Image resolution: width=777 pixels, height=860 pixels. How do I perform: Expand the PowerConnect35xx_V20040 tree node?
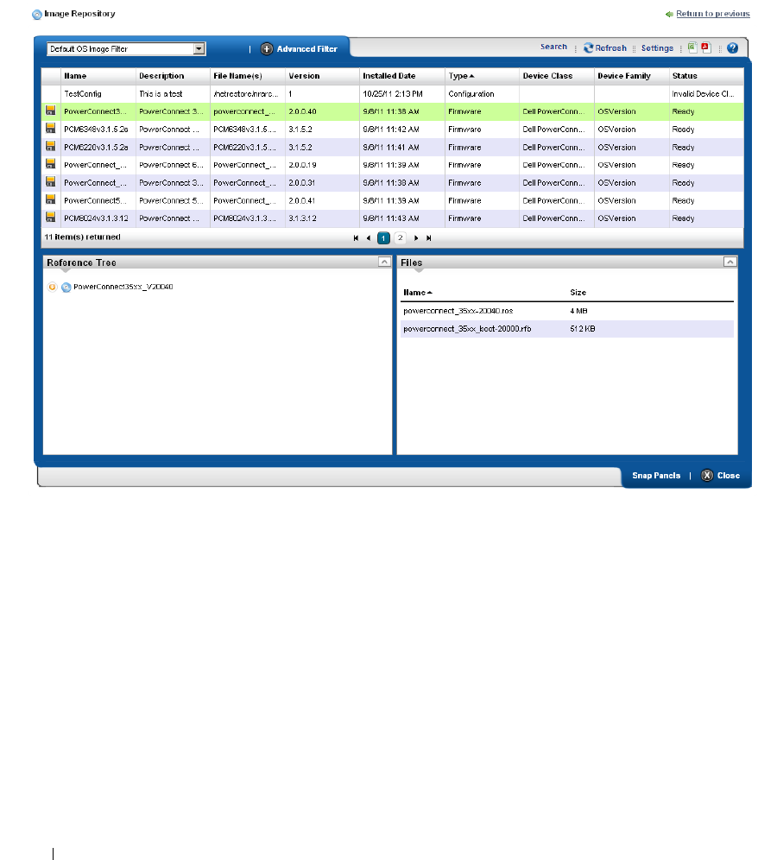click(x=52, y=287)
